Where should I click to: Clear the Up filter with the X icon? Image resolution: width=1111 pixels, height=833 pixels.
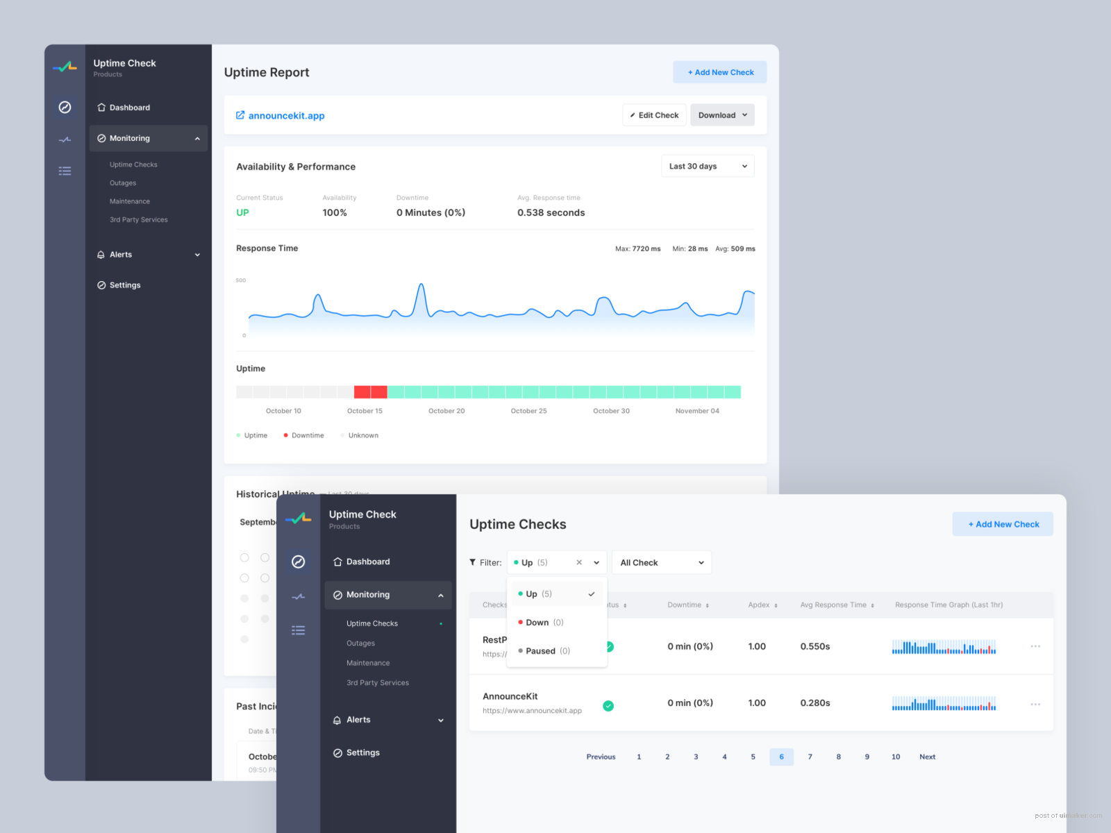[579, 562]
